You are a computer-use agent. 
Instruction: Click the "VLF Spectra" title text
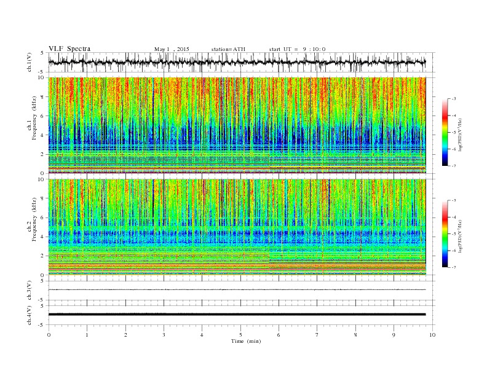point(69,49)
